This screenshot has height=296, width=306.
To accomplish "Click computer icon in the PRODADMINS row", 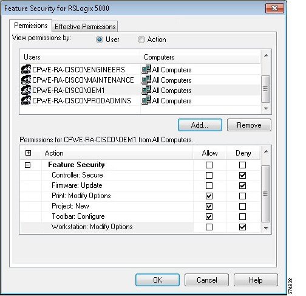I will [x=146, y=100].
